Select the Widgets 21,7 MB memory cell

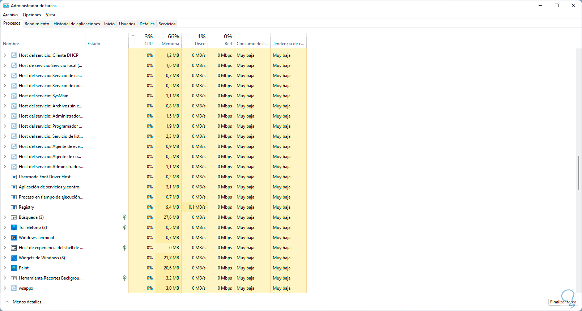[168, 258]
